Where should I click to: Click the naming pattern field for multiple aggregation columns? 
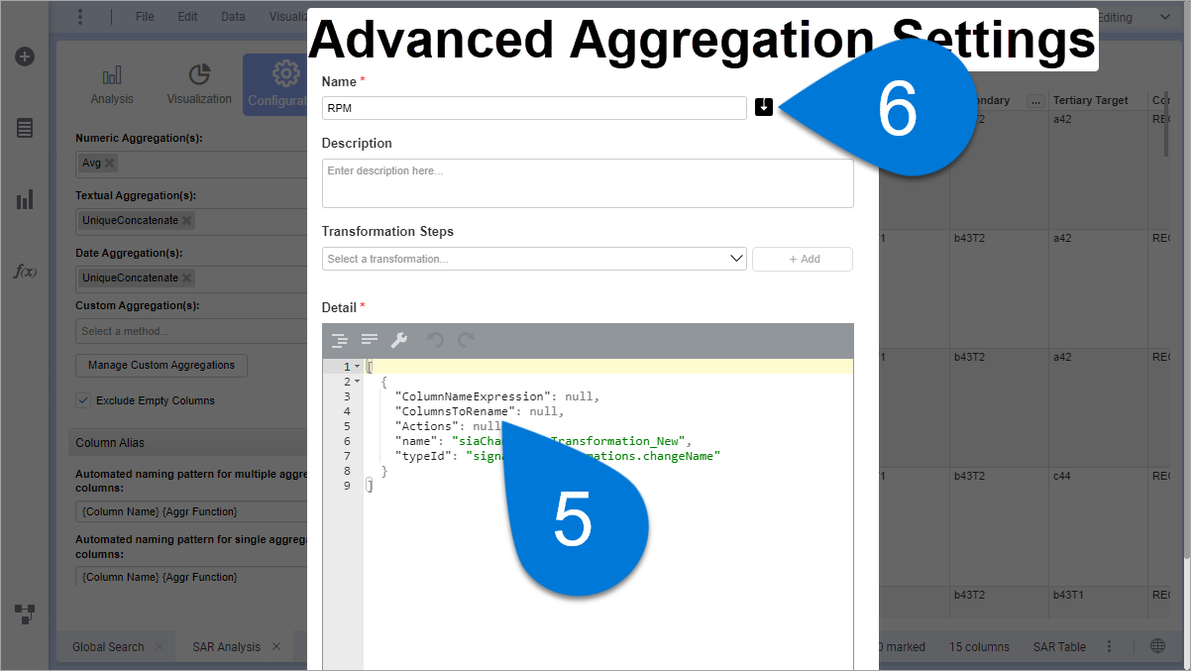[x=193, y=511]
